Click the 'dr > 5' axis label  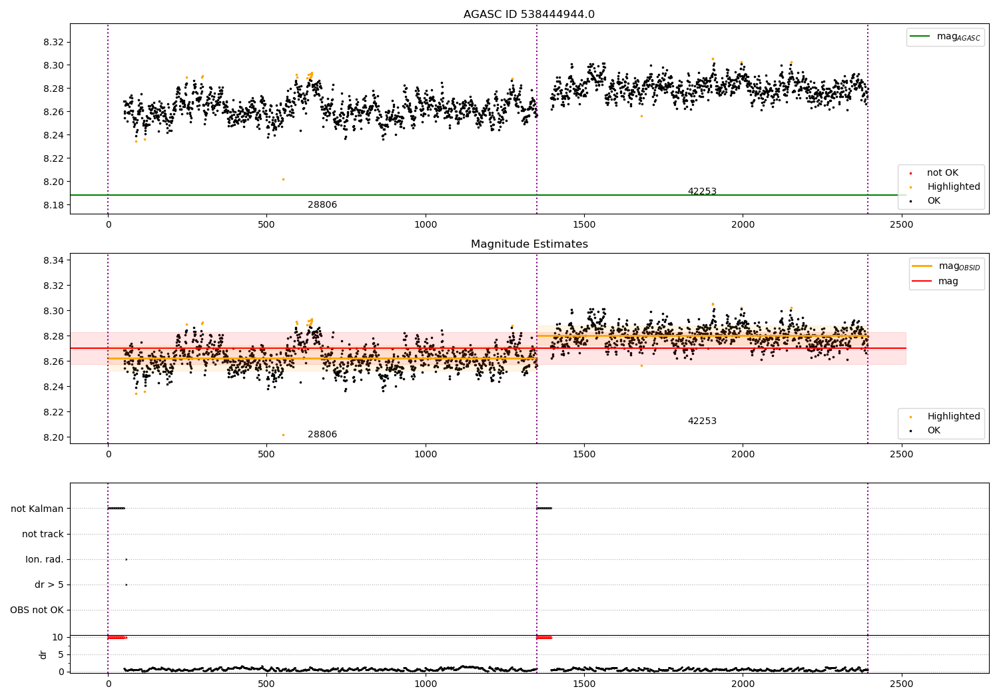click(49, 584)
